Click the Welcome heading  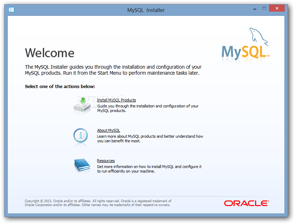tap(50, 53)
